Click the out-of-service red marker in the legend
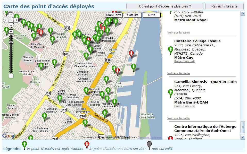The height and width of the screenshot is (154, 247). point(87,145)
